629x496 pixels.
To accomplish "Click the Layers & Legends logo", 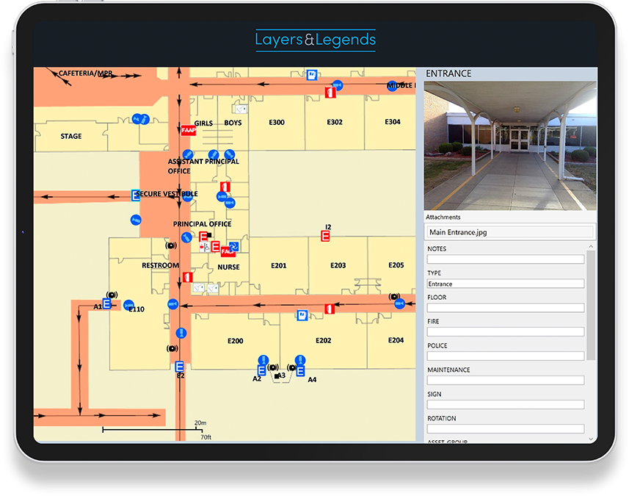I will pyautogui.click(x=315, y=40).
